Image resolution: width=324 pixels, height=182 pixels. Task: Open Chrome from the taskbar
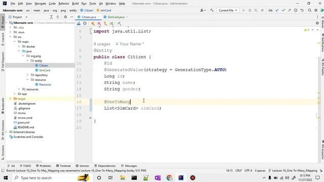(169, 177)
